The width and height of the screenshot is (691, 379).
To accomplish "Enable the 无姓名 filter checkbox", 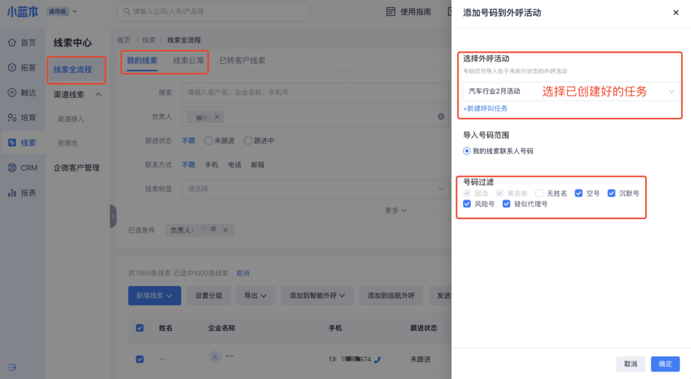I will click(x=539, y=193).
